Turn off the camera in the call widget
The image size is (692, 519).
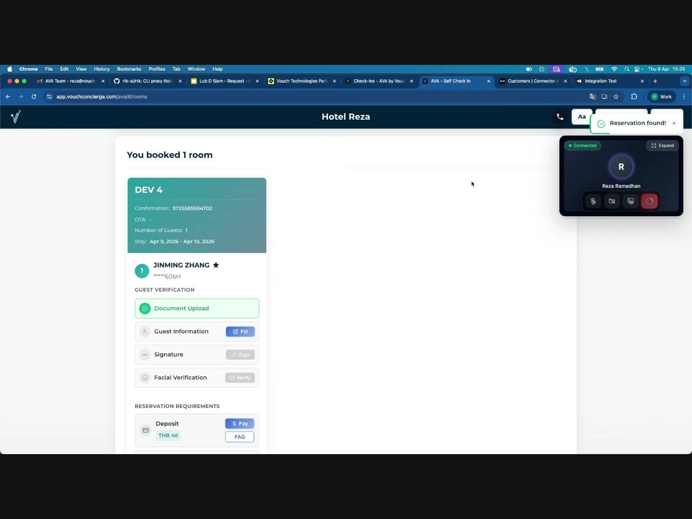[x=612, y=201]
